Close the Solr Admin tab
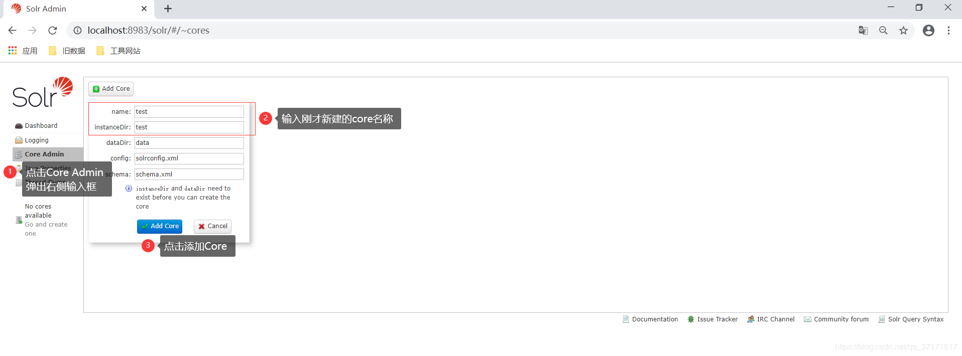 (144, 9)
